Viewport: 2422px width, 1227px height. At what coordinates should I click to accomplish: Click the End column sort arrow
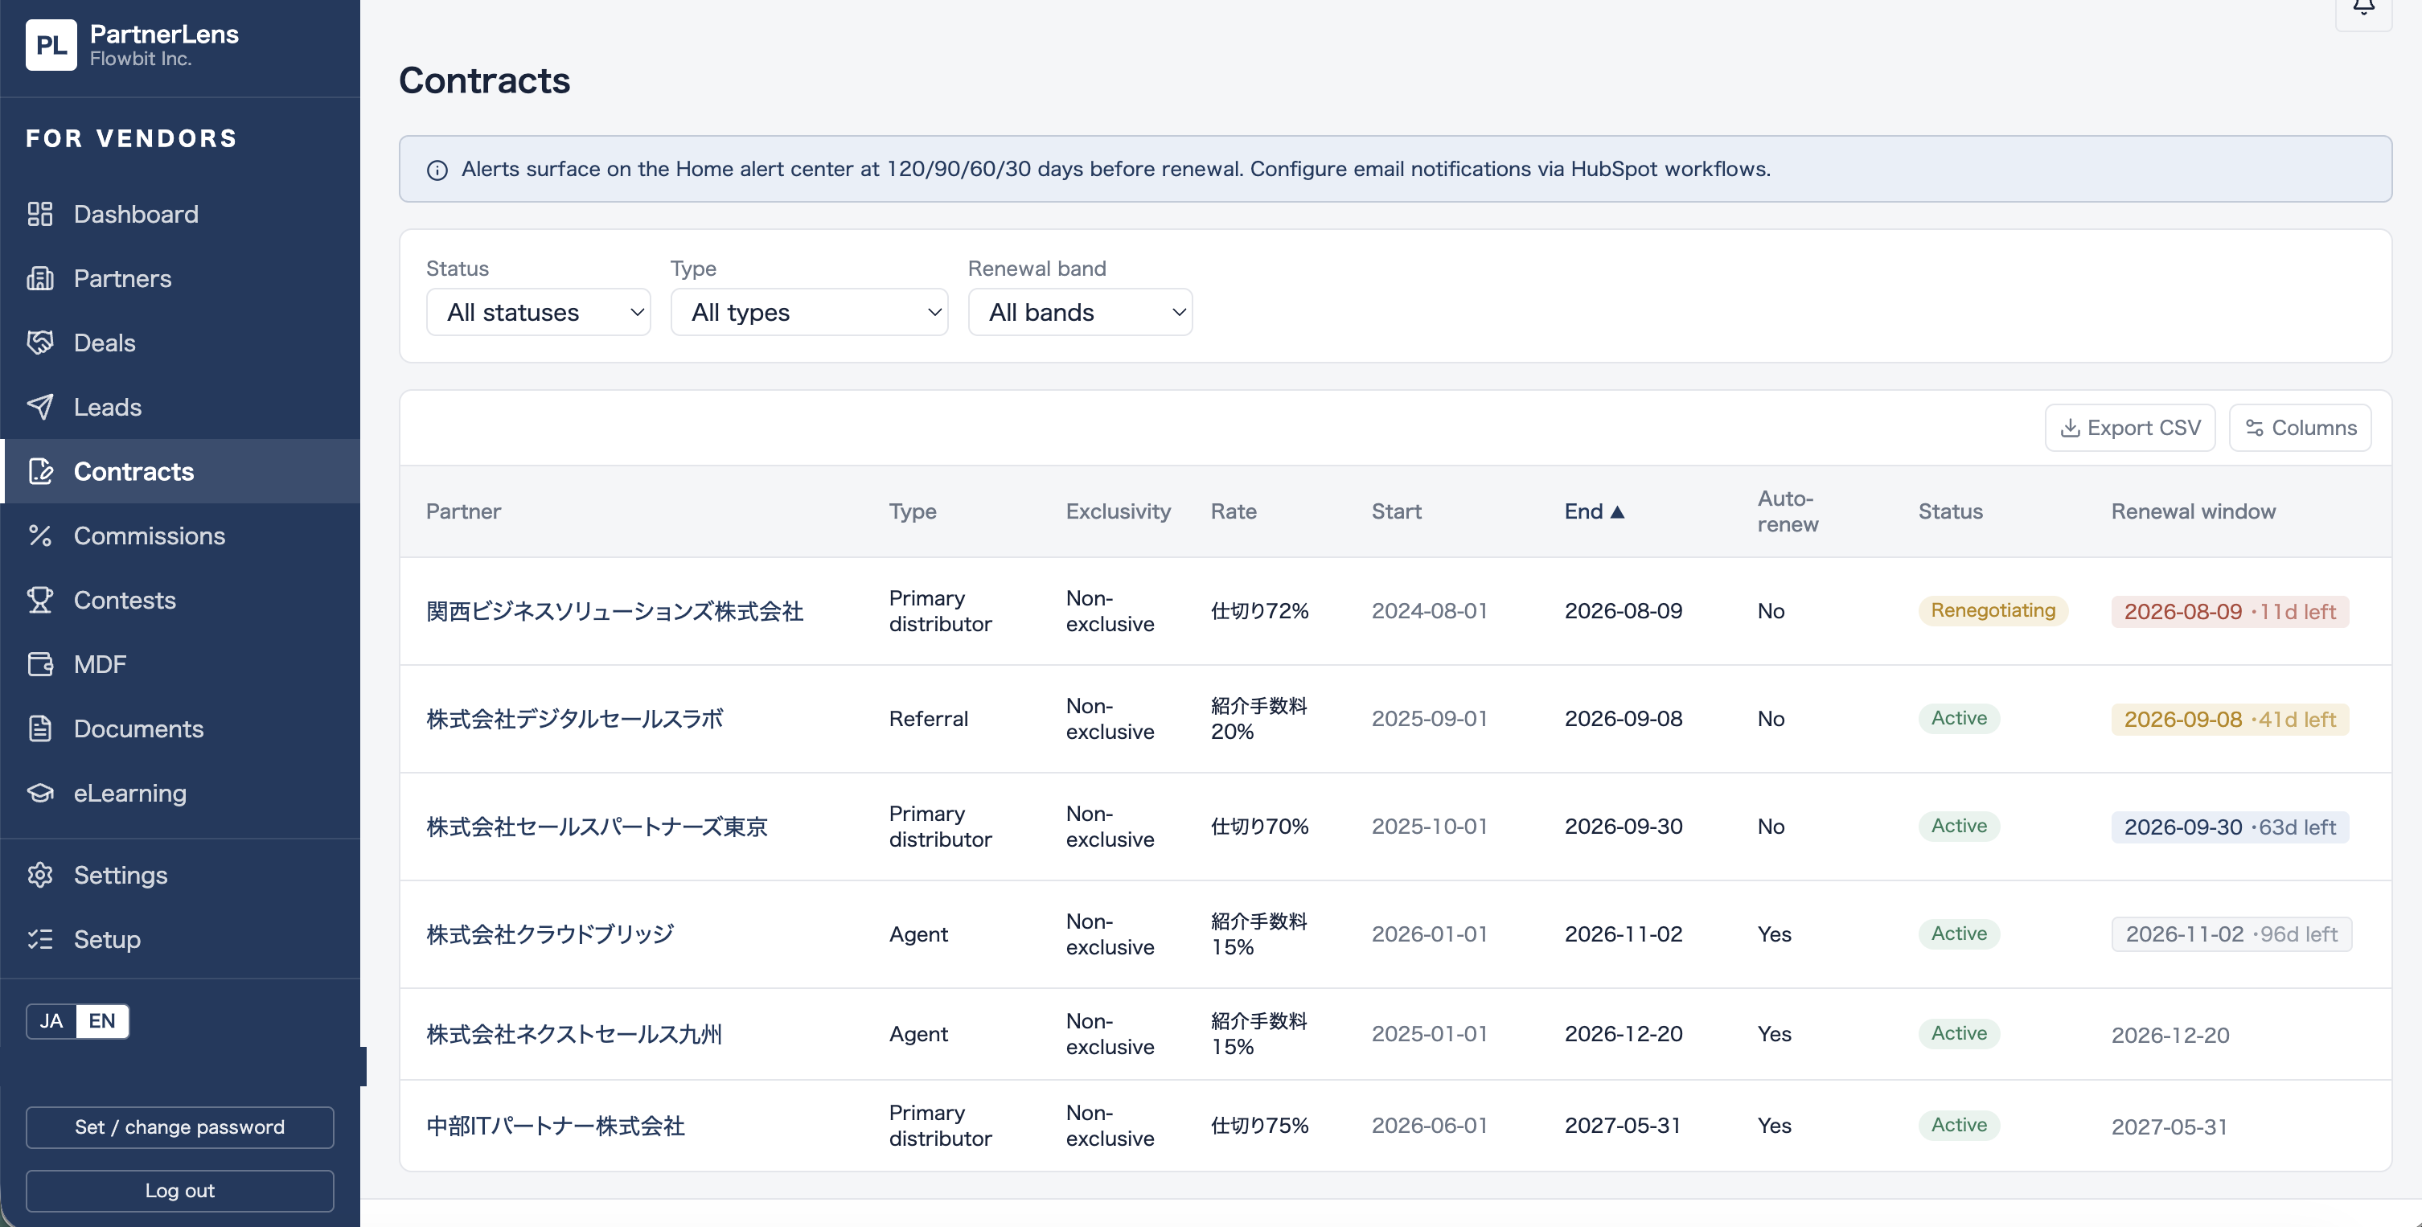pyautogui.click(x=1617, y=511)
